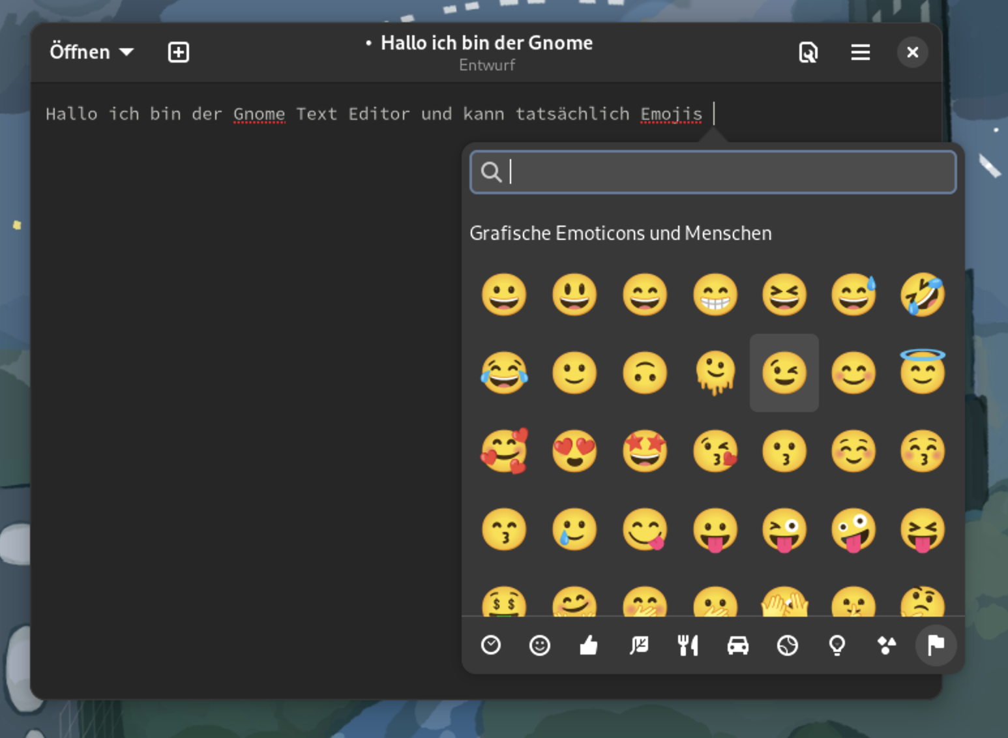Image resolution: width=1008 pixels, height=738 pixels.
Task: Click the underlined word Emojis
Action: [671, 114]
